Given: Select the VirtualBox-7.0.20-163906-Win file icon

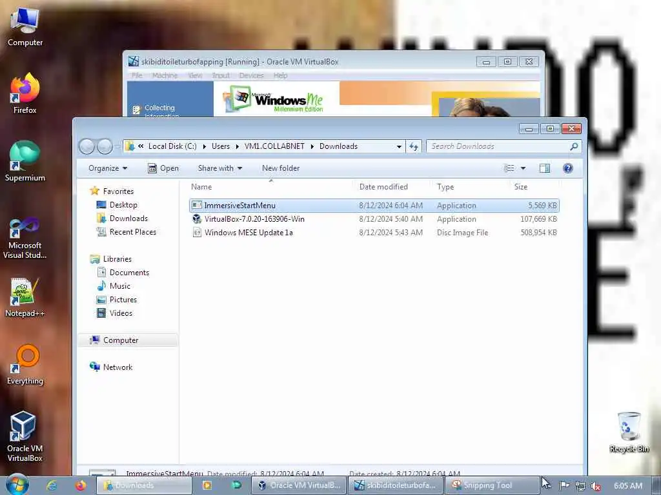Looking at the screenshot, I should pos(197,219).
